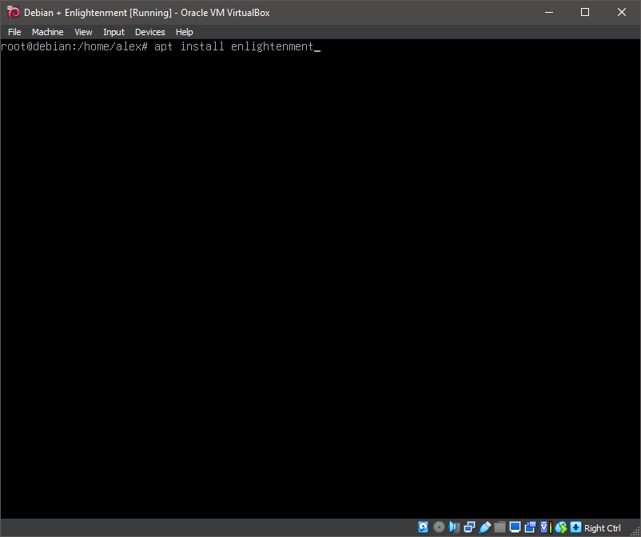Click the recording status icon
Screen dimensions: 641x537
click(x=530, y=527)
